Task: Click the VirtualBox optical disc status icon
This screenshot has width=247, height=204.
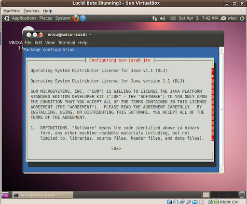Action: 176,202
